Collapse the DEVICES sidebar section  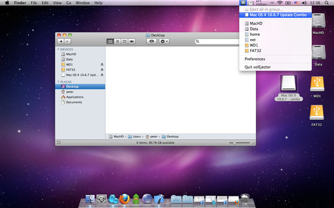[58, 49]
